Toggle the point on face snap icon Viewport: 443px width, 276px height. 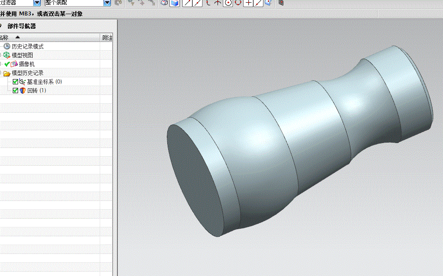[268, 3]
